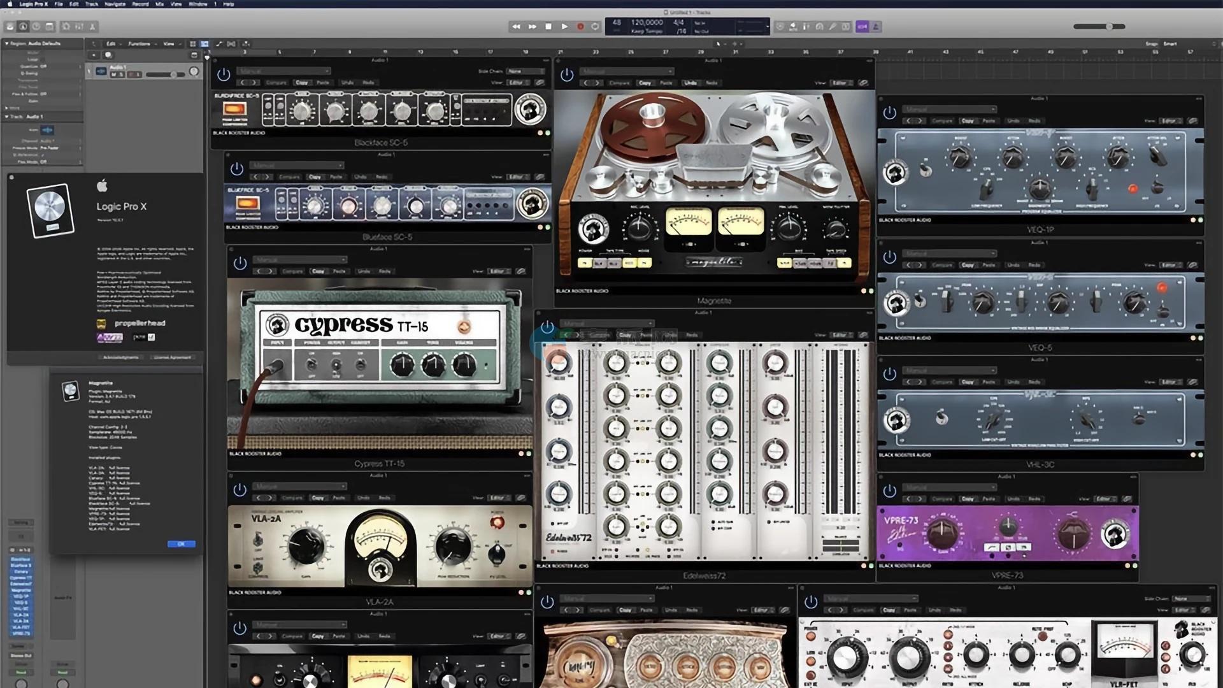Click the add track plus button
The width and height of the screenshot is (1223, 688).
coord(94,55)
